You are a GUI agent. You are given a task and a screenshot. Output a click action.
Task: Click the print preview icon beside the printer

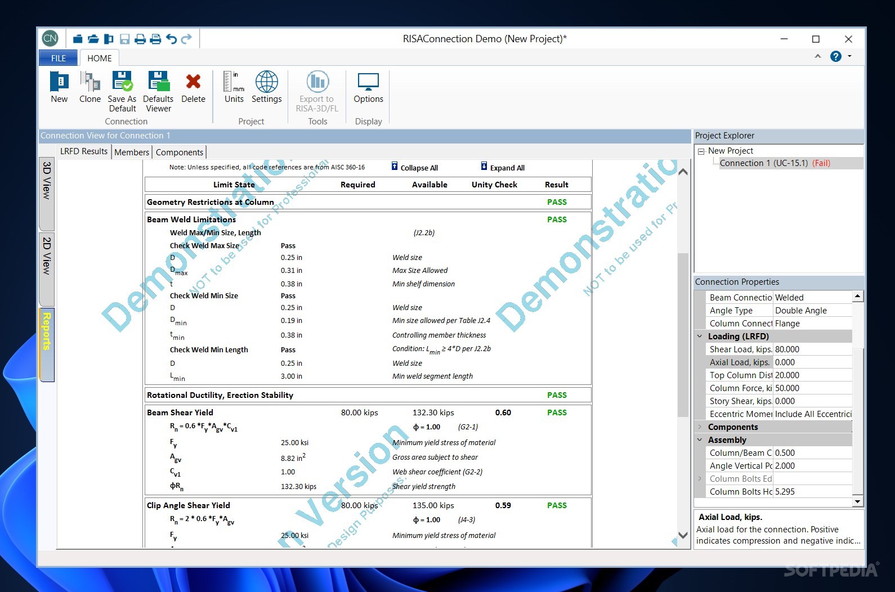tap(155, 39)
